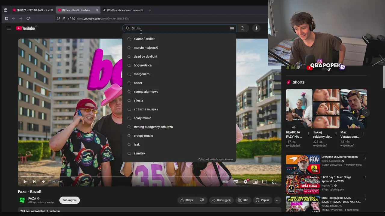Choose the creepy music suggestion

click(179, 136)
